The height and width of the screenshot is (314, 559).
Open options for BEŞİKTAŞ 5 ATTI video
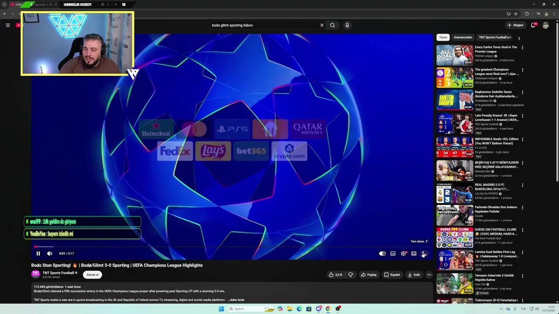click(x=522, y=163)
